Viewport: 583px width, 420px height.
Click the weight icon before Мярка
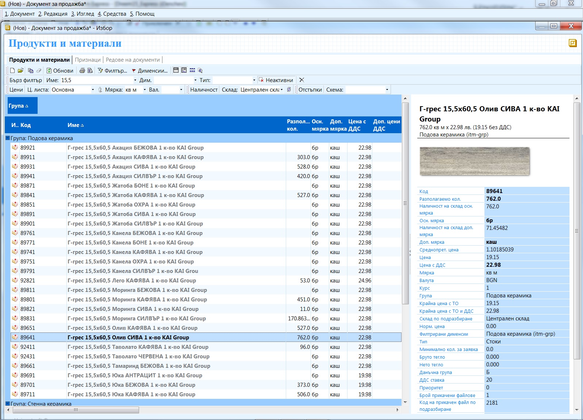click(x=100, y=89)
